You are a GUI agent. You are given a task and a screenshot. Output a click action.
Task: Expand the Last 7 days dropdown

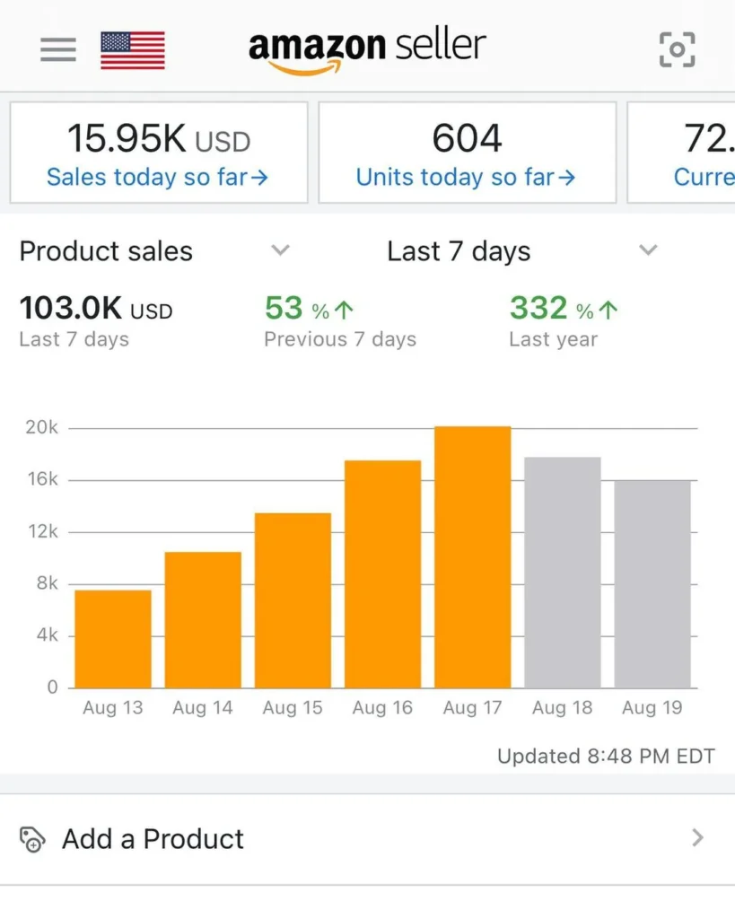tap(648, 250)
